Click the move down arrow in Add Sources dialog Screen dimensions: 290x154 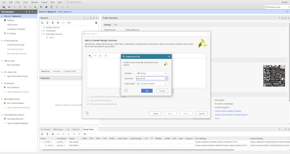pos(105,56)
